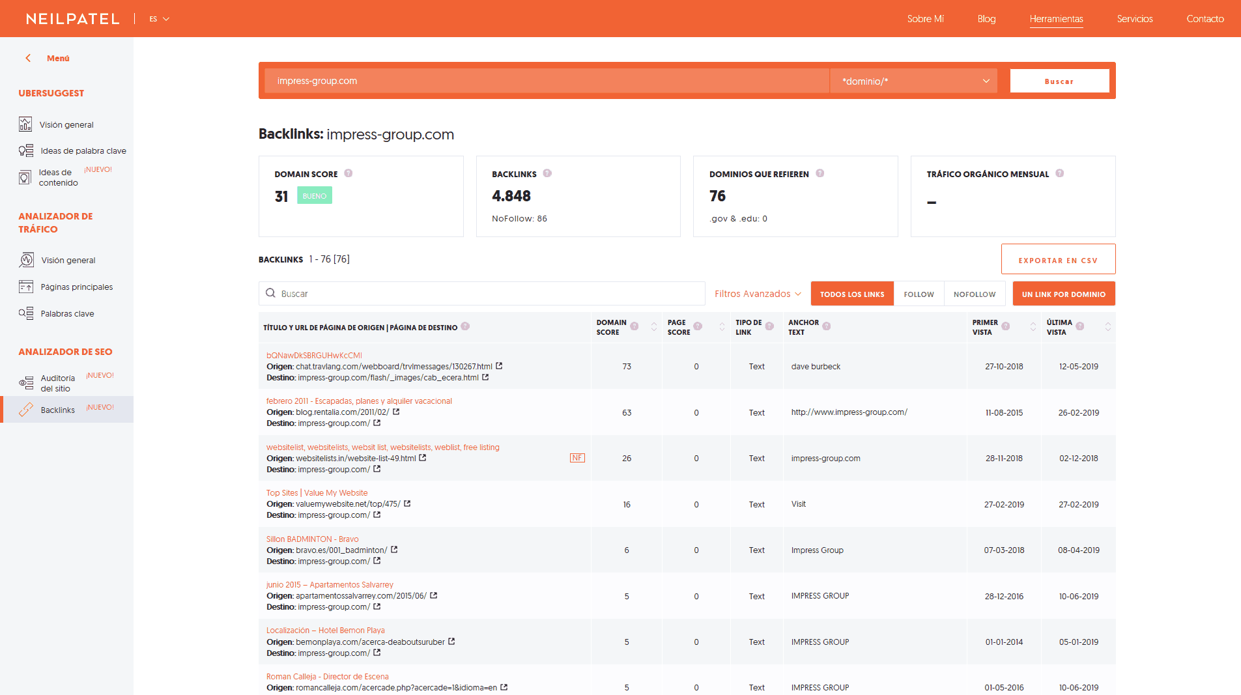Open the junio 2015 – Apartamentos Salvarrey link
The height and width of the screenshot is (695, 1241).
(x=330, y=584)
